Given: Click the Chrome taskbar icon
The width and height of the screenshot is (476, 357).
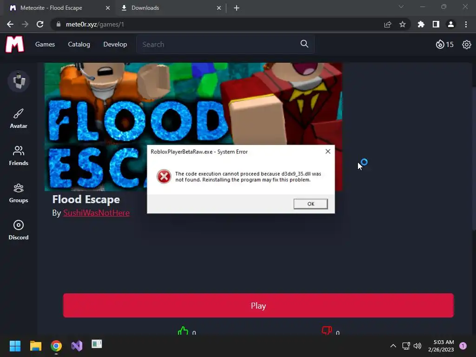Looking at the screenshot, I should click(56, 346).
